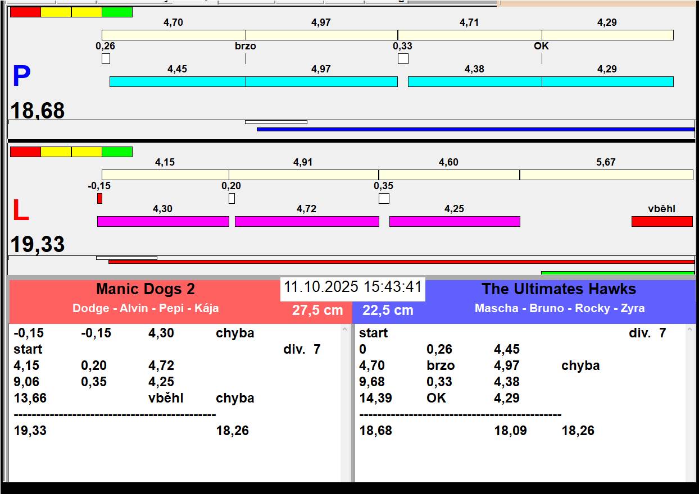Click the 27,5 cm jump height

[317, 310]
